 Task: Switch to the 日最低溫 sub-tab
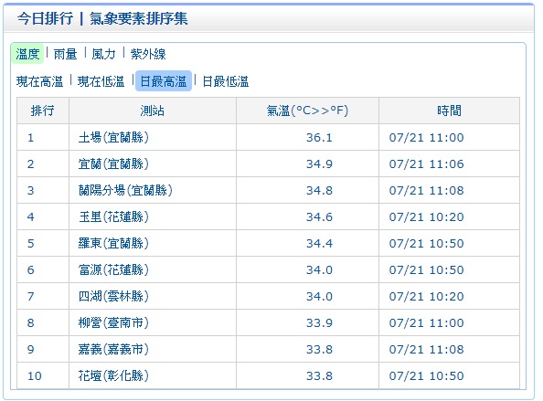[226, 81]
